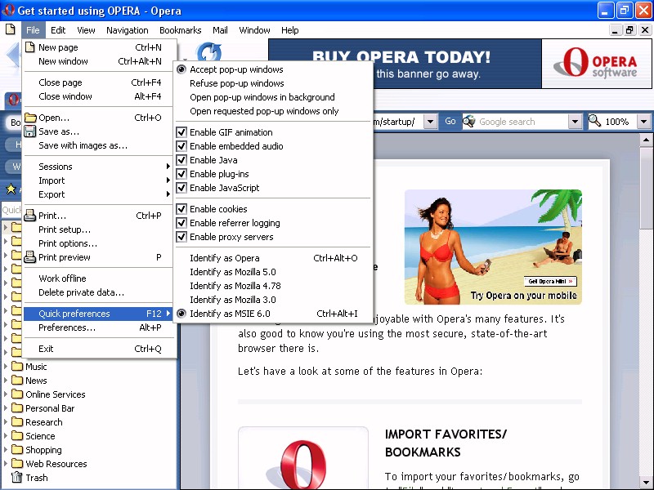Select Identify as Opera

tap(273, 258)
